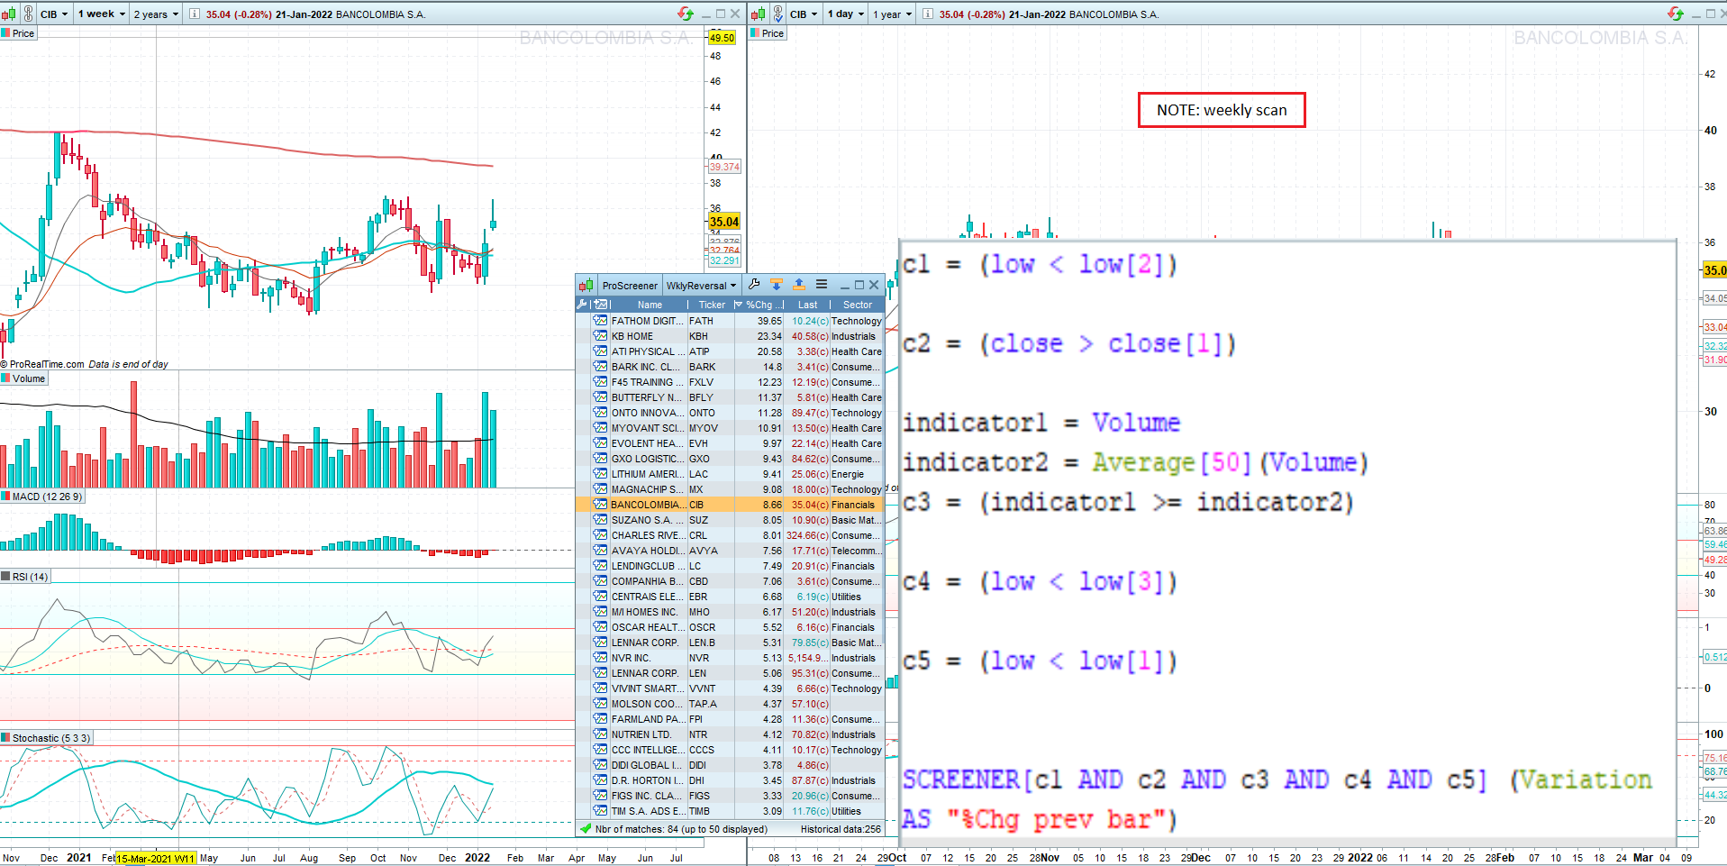Open the 1 year period dropdown
This screenshot has height=866, width=1727.
coord(893,14)
